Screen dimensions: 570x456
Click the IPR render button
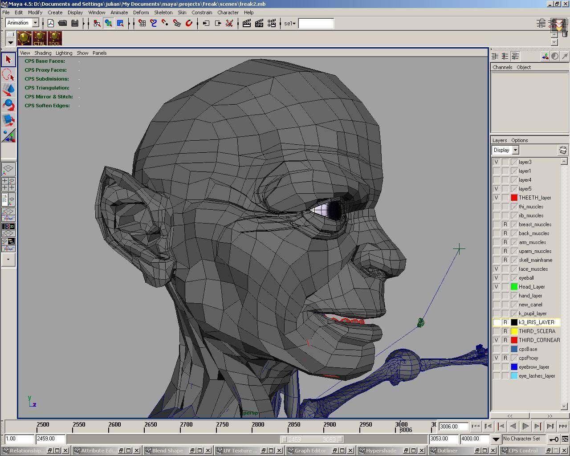[259, 23]
